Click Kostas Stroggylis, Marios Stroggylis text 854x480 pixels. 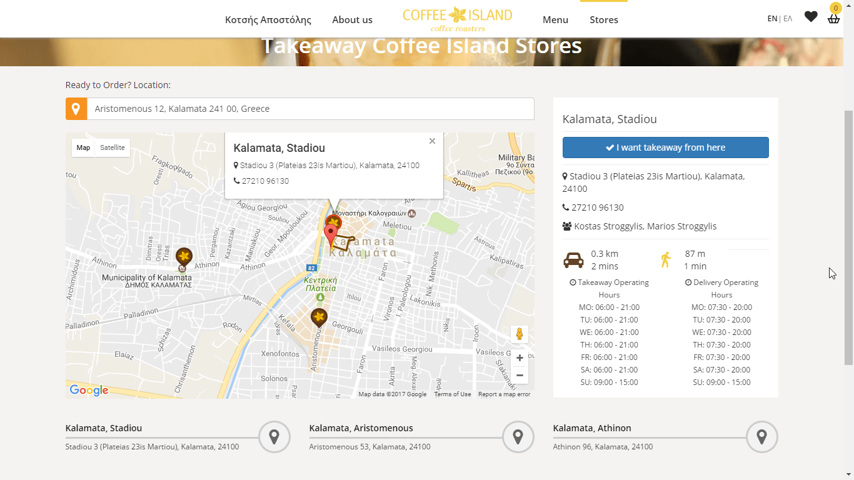click(645, 226)
